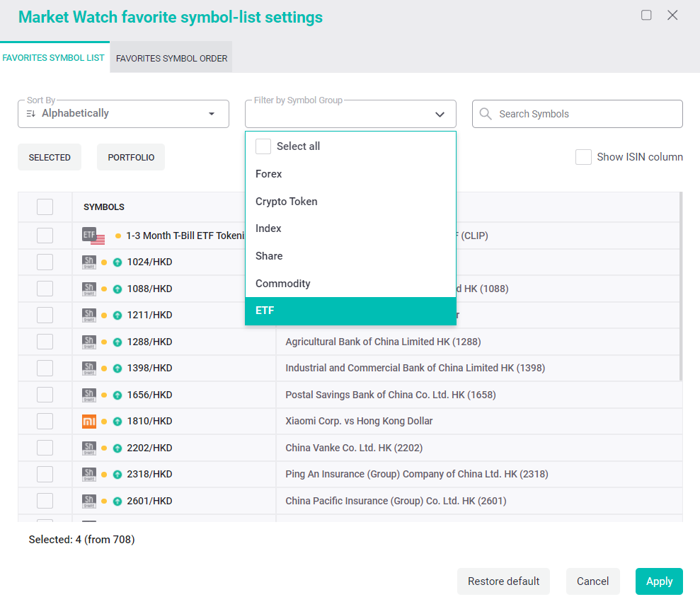Click the Ping An Insurance description text
700x609 pixels.
(417, 475)
